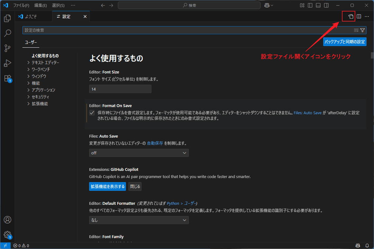
Task: Open the Files: Auto Save dropdown
Action: point(139,153)
